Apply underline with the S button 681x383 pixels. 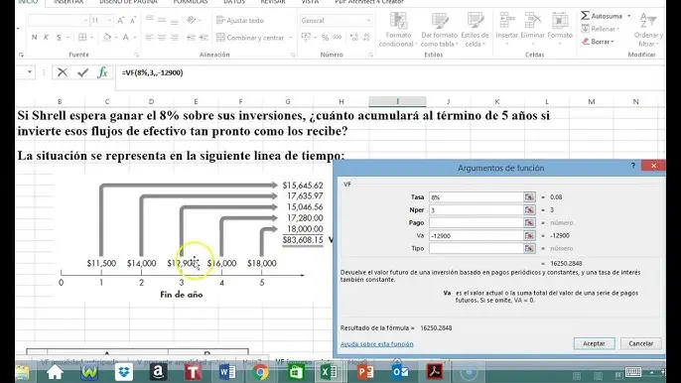[59, 38]
